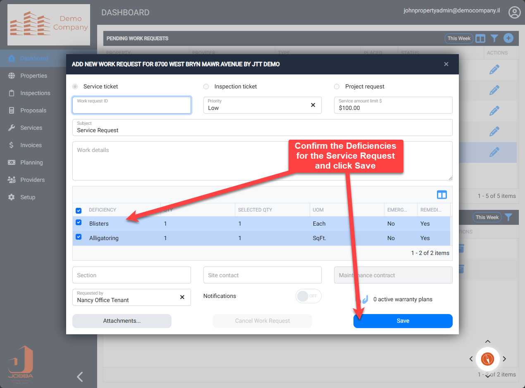Click the compass guide icon
This screenshot has height=388, width=525.
(x=488, y=359)
